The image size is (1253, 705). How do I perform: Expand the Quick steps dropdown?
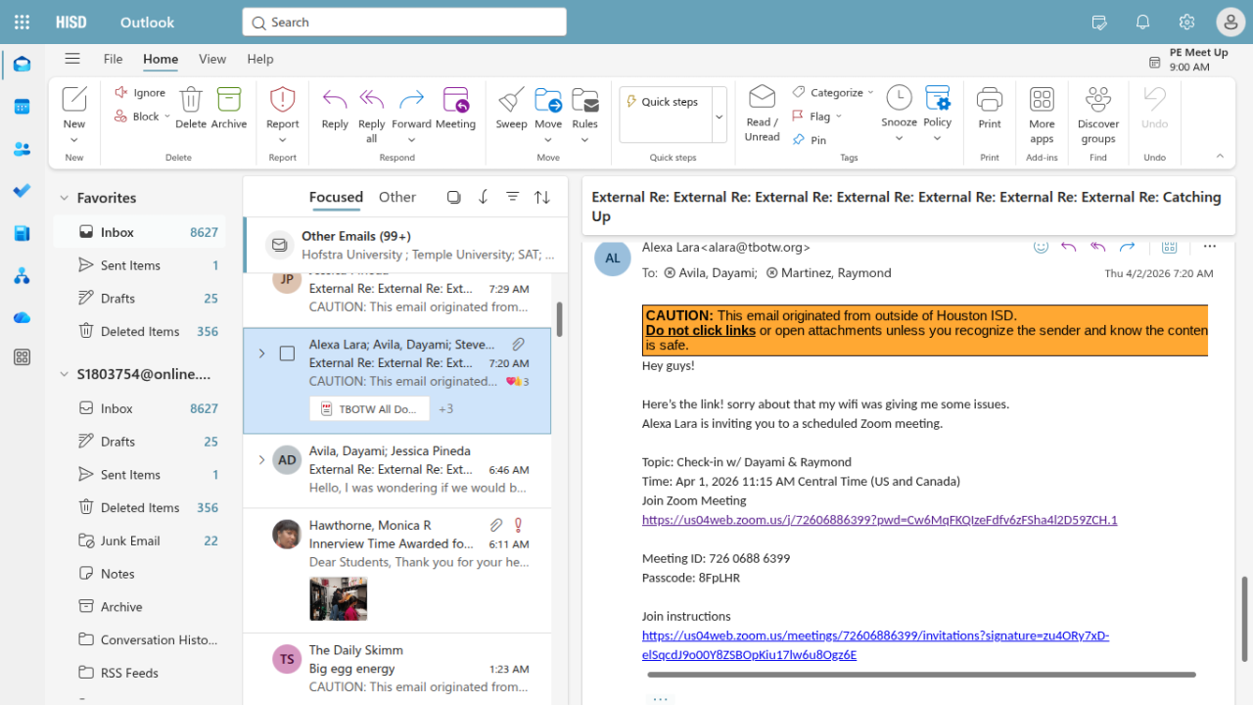[x=719, y=116]
